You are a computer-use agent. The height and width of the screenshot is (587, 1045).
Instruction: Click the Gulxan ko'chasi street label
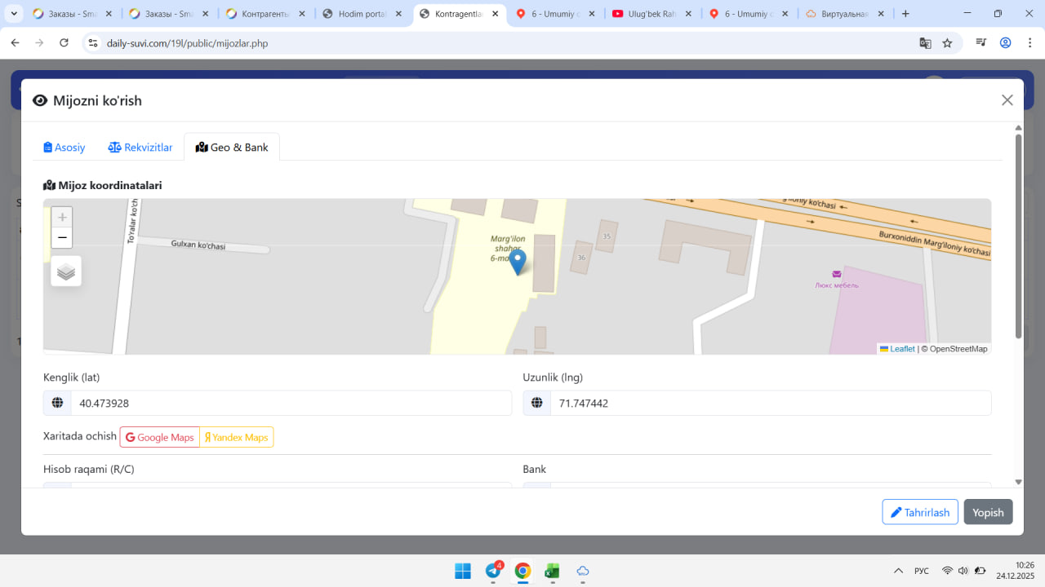pyautogui.click(x=198, y=244)
